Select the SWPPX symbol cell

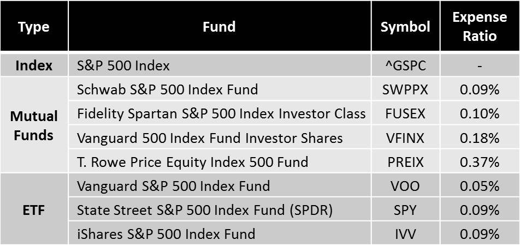coord(405,89)
